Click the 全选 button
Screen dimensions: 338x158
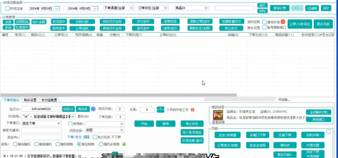8,22
